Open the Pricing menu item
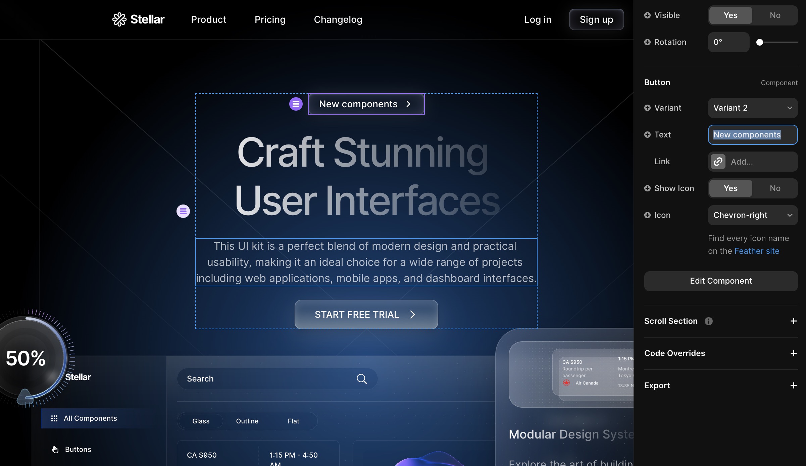Viewport: 806px width, 466px height. click(x=270, y=19)
